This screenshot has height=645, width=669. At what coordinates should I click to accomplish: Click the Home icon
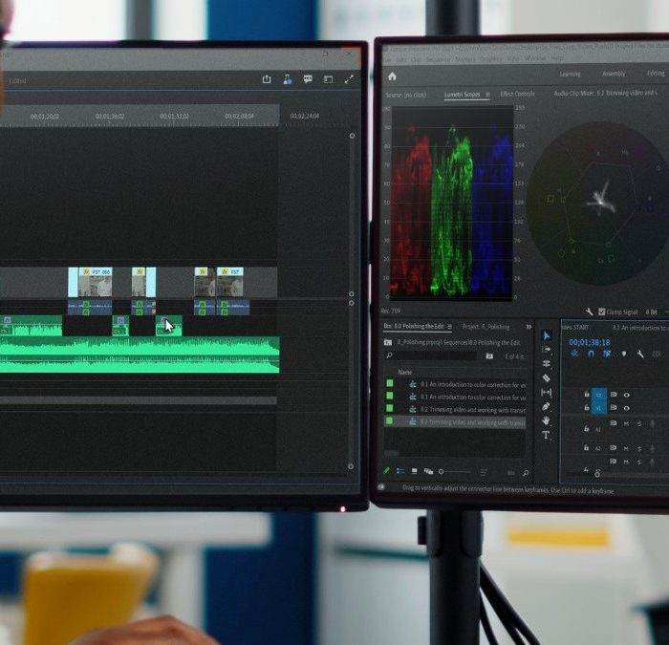tap(392, 76)
